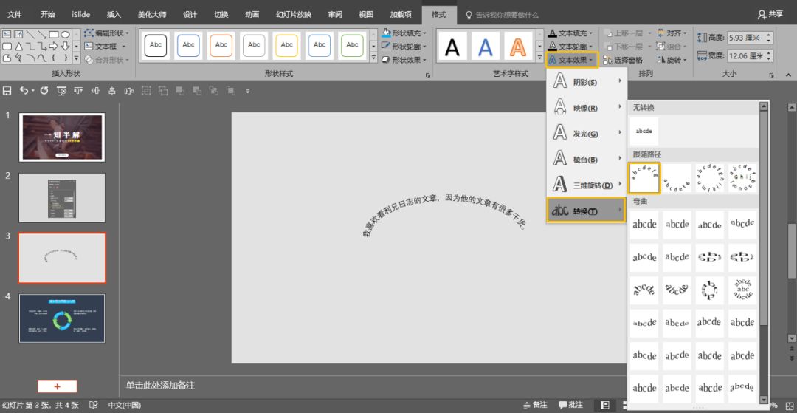The image size is (797, 413).
Task: Select the circle text path transform preset
Action: coord(709,178)
